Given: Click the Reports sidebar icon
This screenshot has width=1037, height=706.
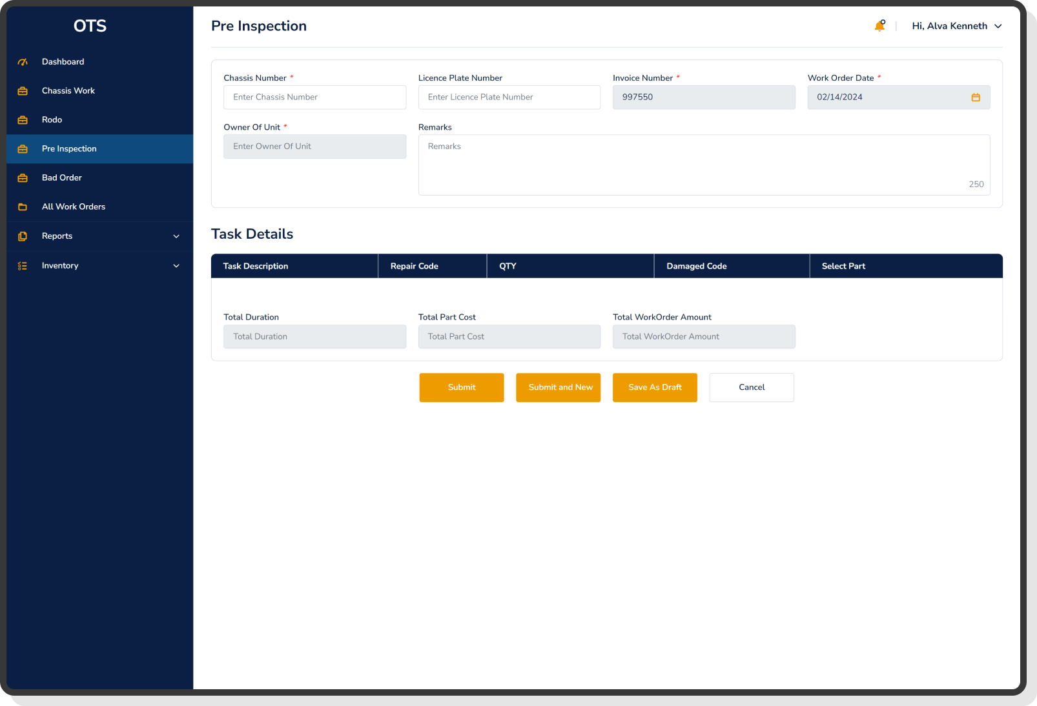Looking at the screenshot, I should (23, 236).
